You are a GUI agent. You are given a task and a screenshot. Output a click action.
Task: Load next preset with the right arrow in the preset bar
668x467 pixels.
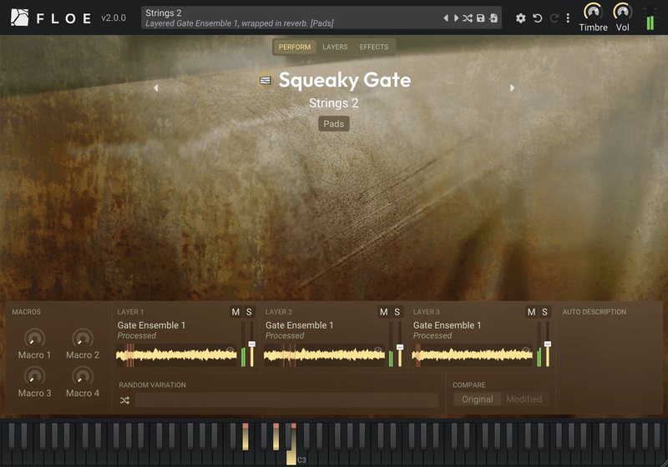[456, 18]
